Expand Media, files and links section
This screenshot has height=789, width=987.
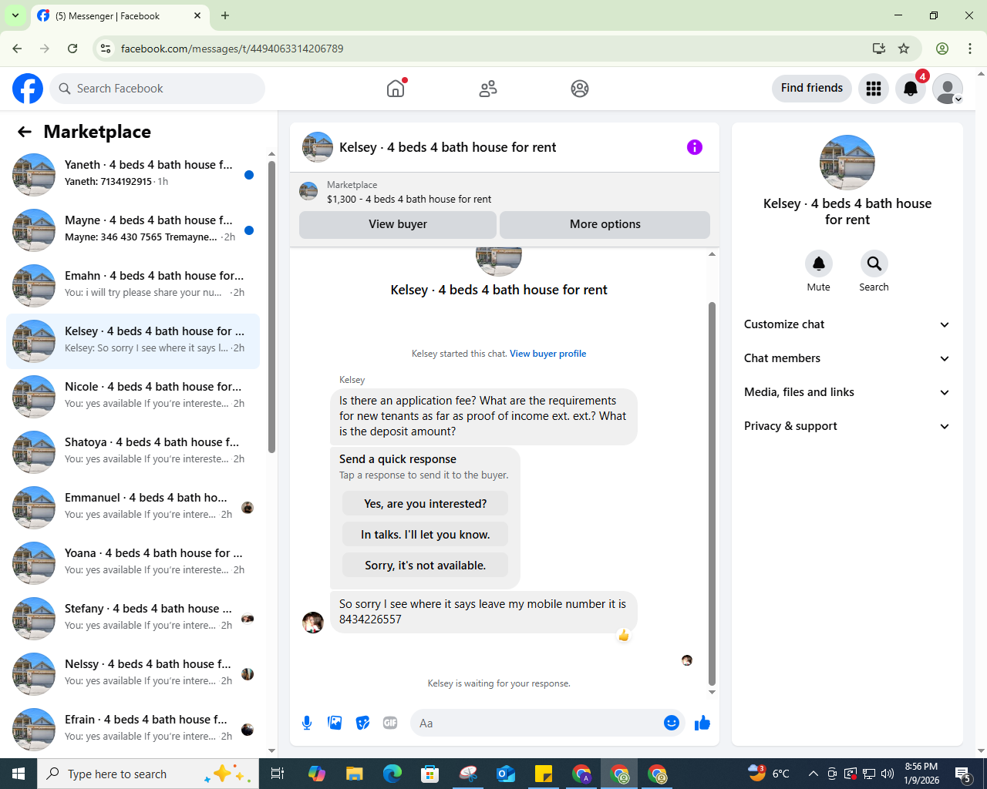847,392
